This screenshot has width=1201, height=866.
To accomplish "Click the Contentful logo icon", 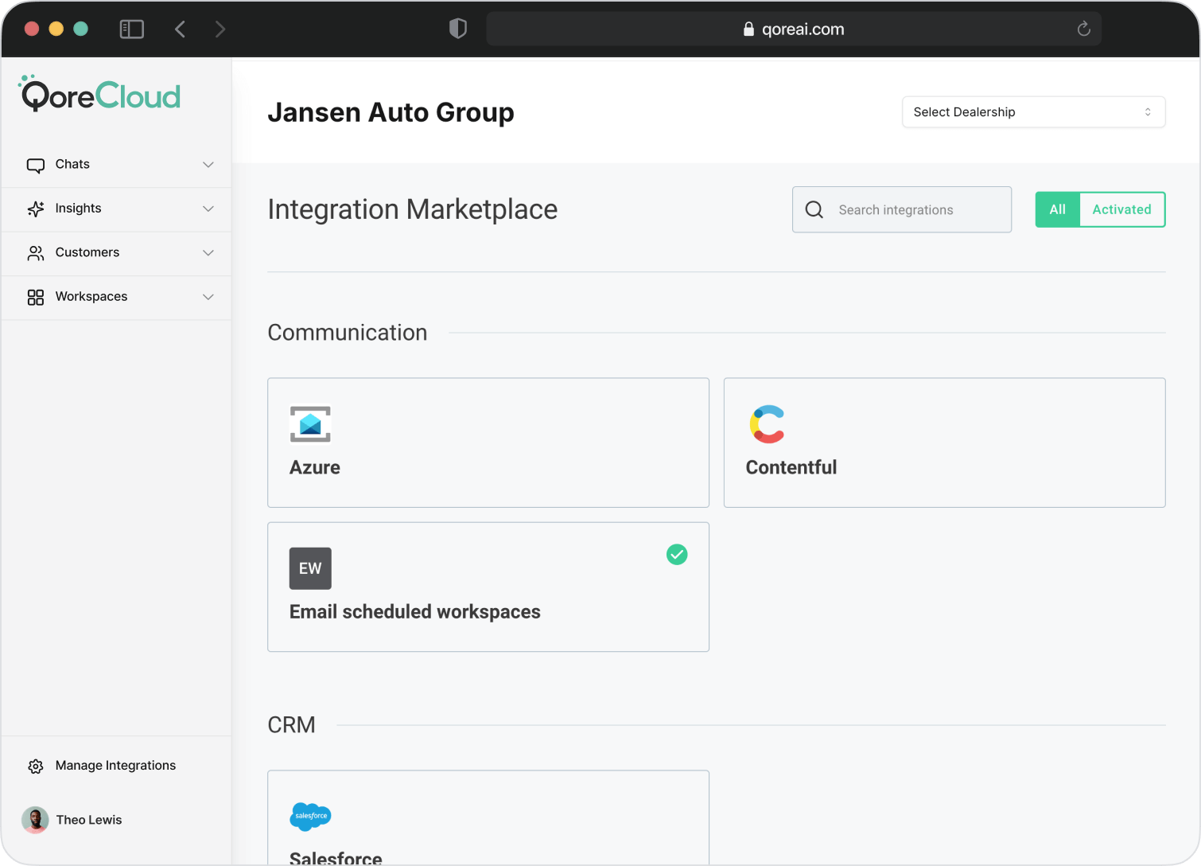I will 767,424.
